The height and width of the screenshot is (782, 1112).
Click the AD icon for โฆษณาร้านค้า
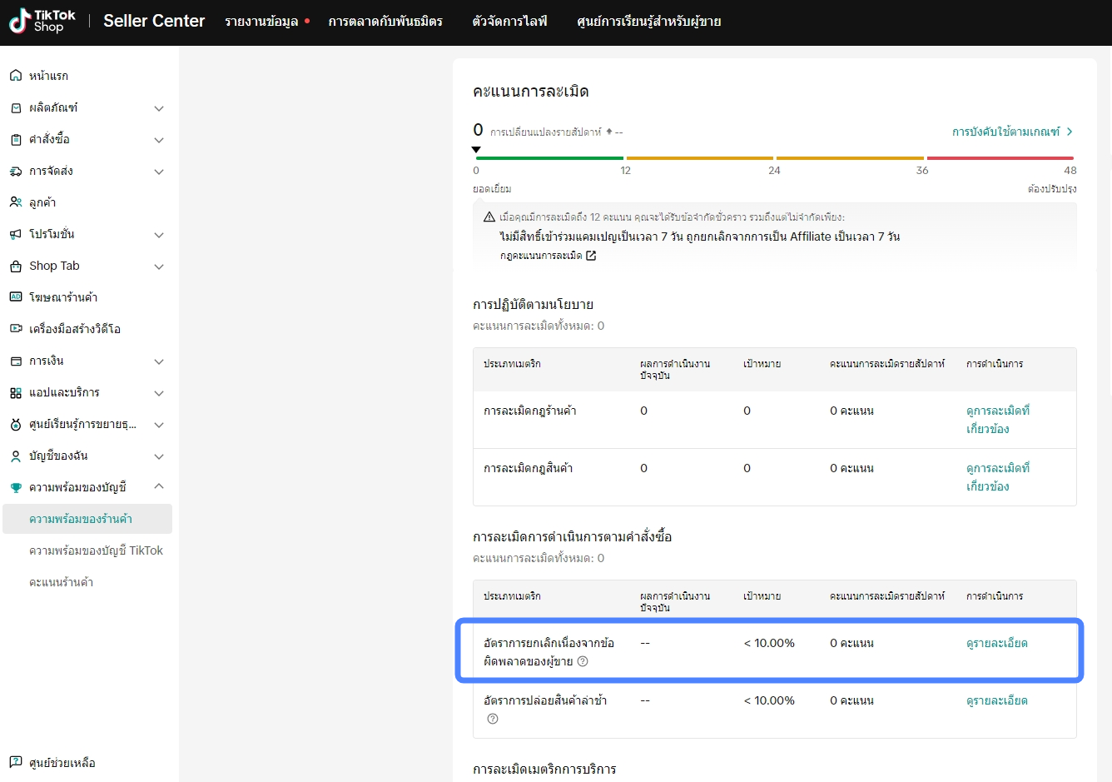tap(15, 297)
